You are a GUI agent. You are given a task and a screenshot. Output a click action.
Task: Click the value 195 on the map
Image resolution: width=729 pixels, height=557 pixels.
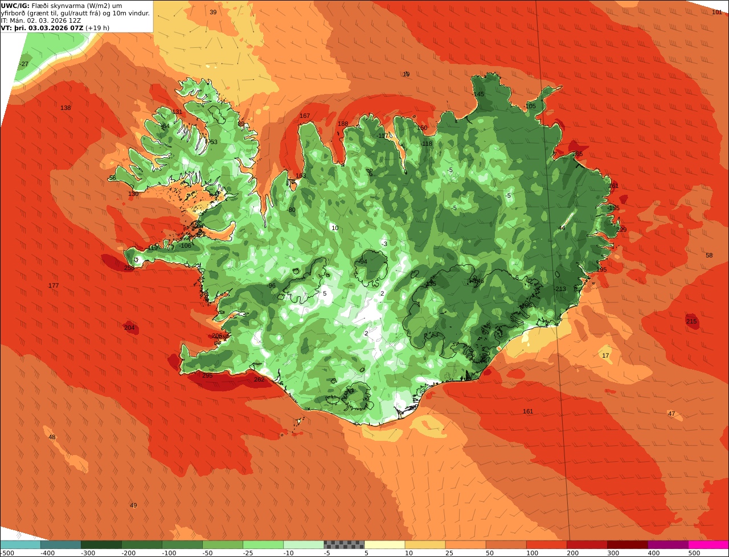tap(601, 269)
